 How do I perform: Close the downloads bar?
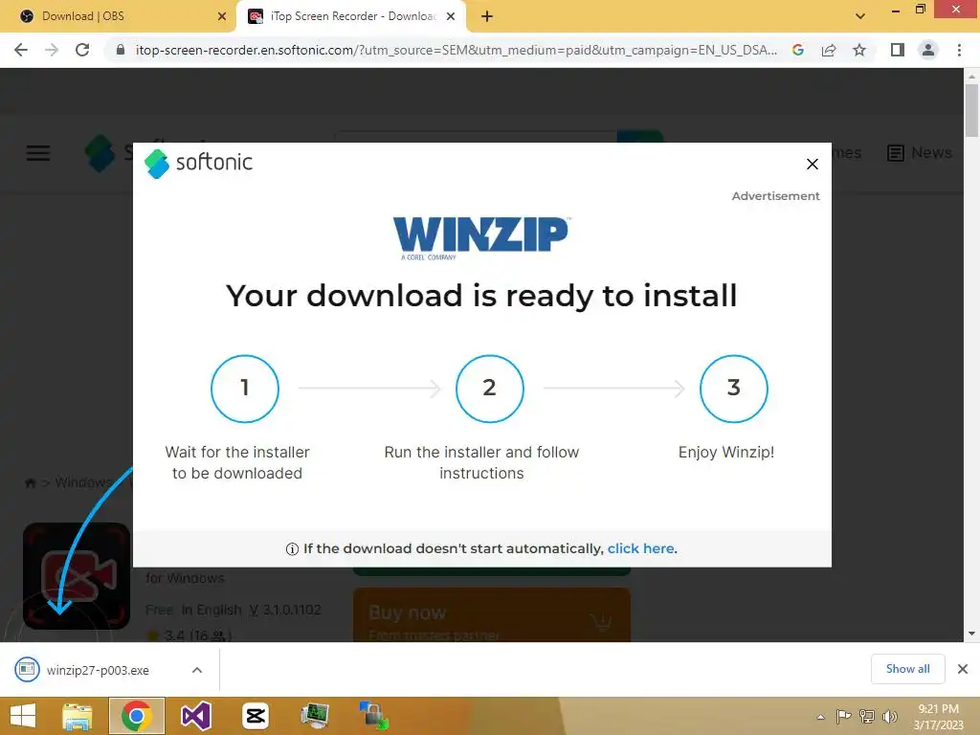pos(963,669)
